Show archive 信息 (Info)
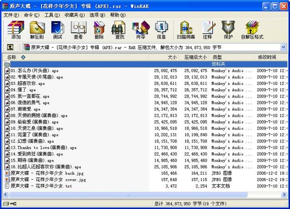 161,30
